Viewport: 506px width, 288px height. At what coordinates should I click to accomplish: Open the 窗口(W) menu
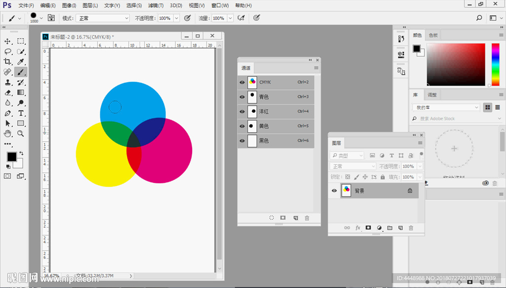[x=220, y=5]
